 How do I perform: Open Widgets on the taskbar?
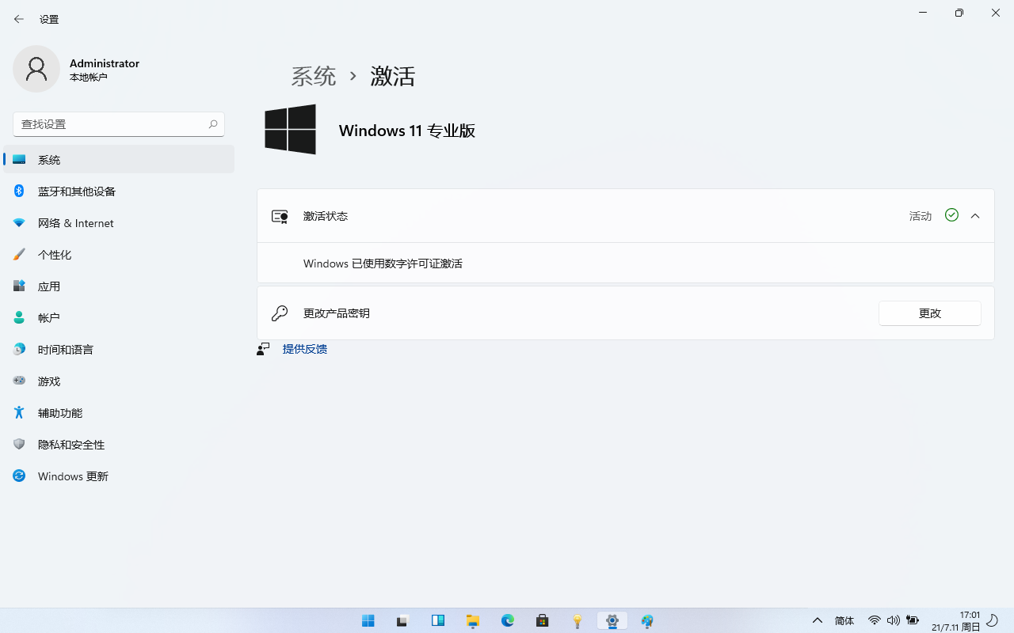[x=438, y=620]
